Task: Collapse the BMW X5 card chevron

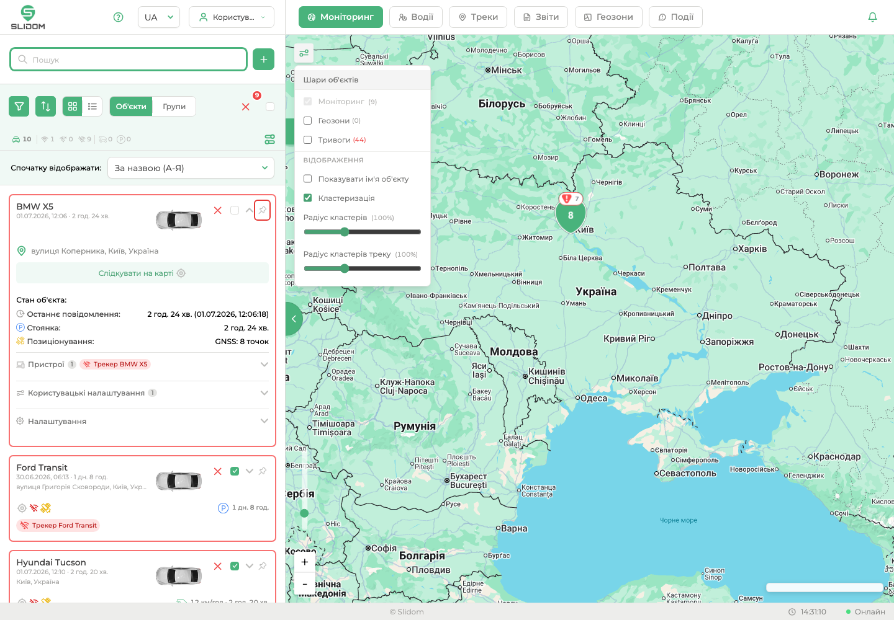Action: (x=249, y=210)
